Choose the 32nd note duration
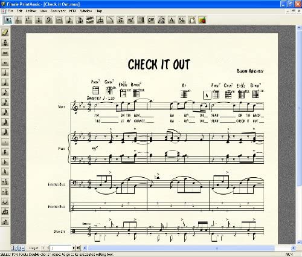302x257 pixels. (5, 112)
